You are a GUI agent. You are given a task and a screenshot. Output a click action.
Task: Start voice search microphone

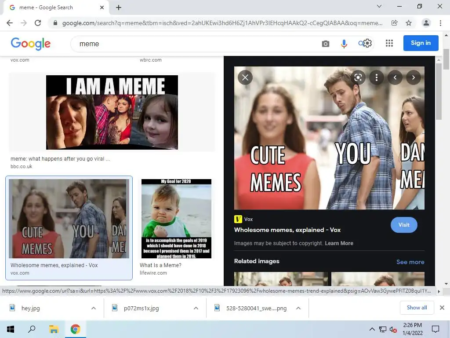point(344,44)
